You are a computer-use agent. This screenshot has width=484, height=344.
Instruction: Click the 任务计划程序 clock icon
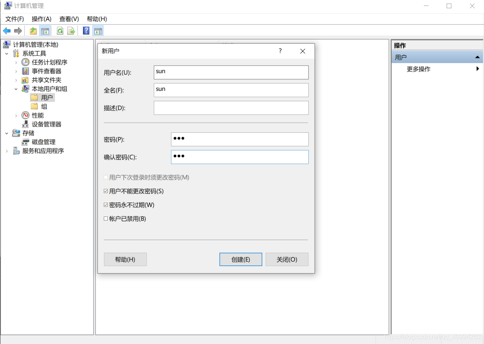[x=26, y=62]
